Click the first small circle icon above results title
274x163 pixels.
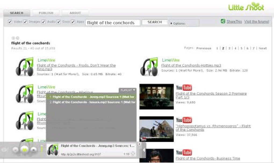point(13,38)
